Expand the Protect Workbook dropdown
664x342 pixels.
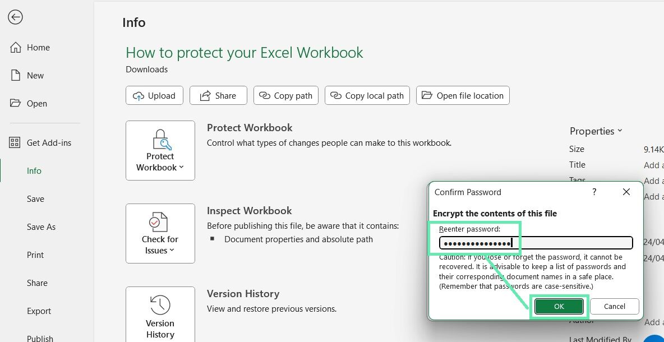tap(160, 151)
